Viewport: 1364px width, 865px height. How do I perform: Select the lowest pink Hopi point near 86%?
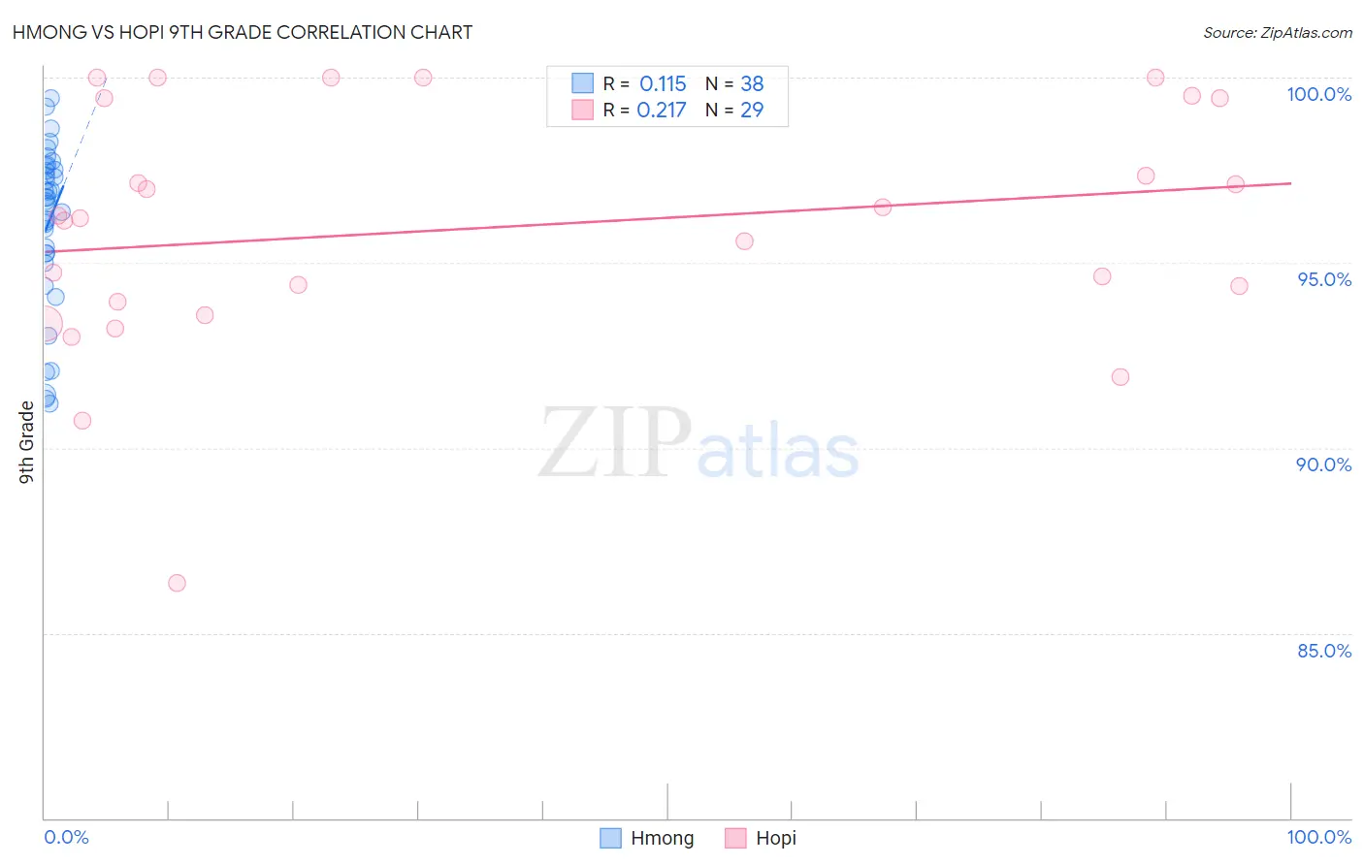[177, 583]
